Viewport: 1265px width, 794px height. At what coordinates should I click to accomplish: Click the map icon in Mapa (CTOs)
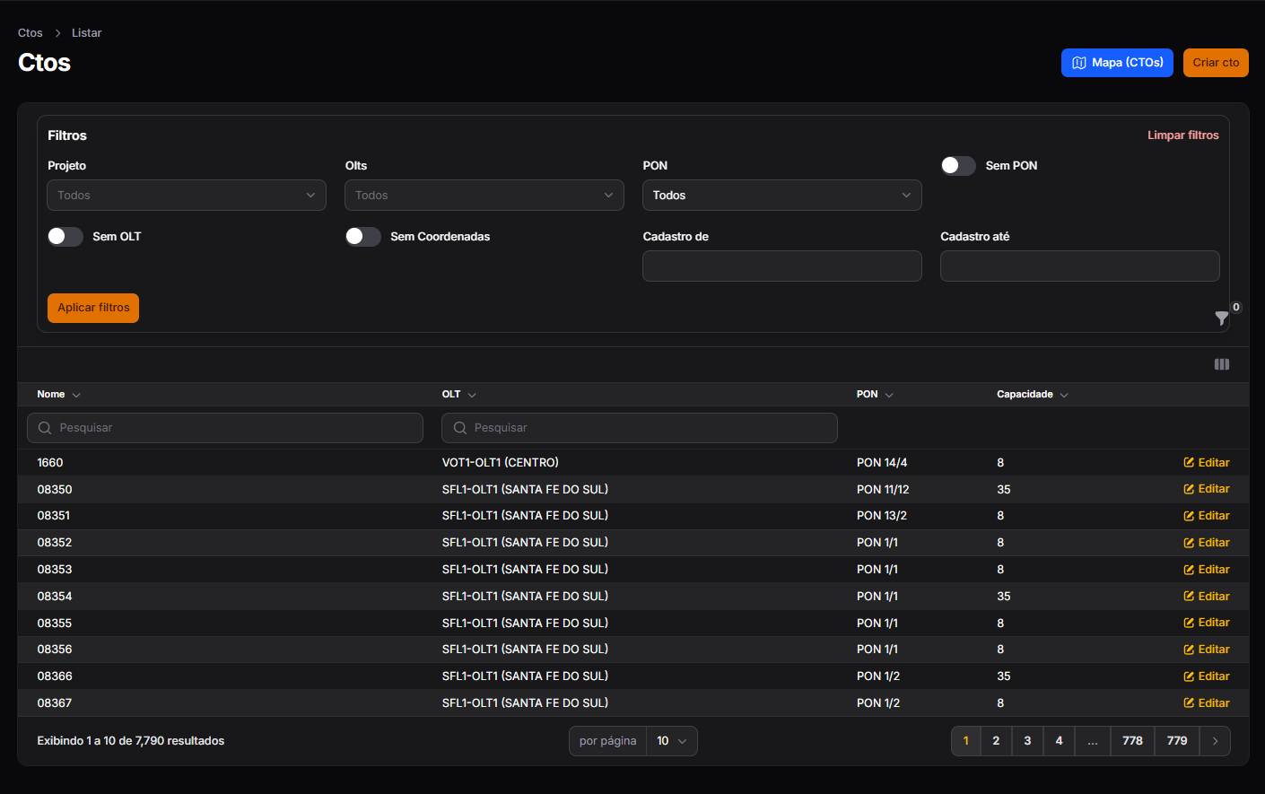pos(1079,63)
